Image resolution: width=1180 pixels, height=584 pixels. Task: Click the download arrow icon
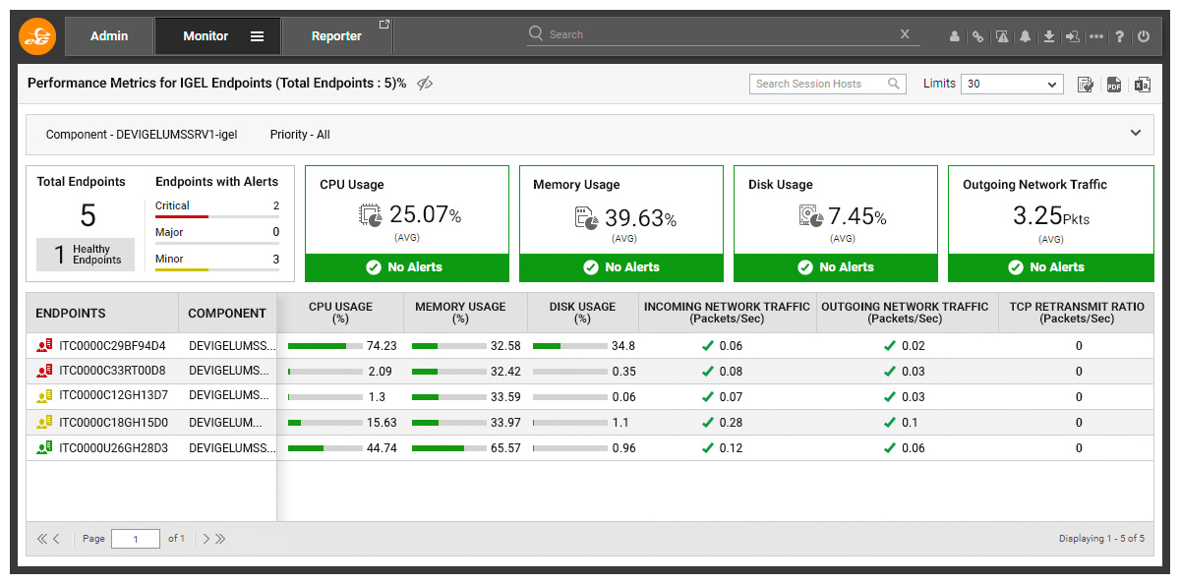[1049, 36]
